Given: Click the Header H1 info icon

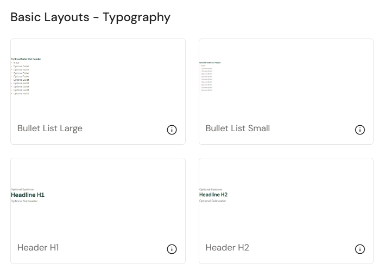Looking at the screenshot, I should point(172,249).
